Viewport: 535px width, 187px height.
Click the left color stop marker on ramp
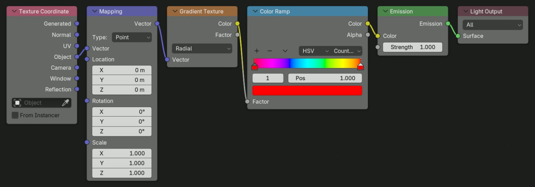click(255, 67)
